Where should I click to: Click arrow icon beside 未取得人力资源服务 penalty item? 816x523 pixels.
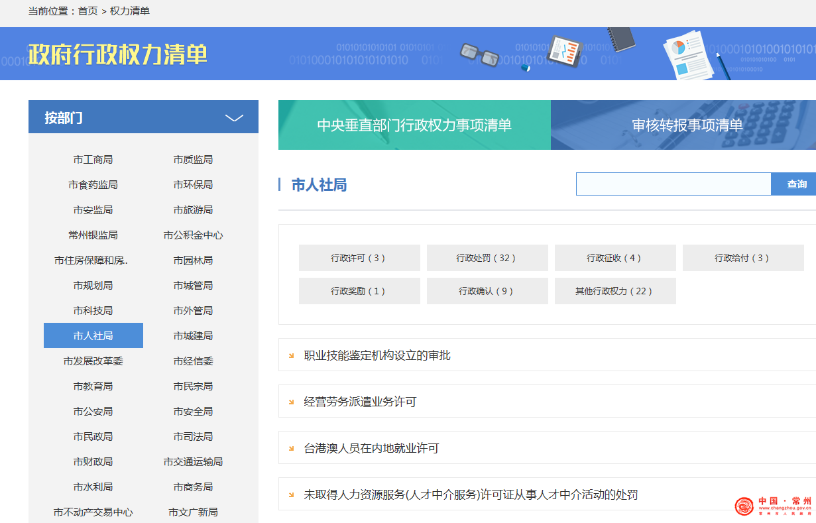[291, 495]
